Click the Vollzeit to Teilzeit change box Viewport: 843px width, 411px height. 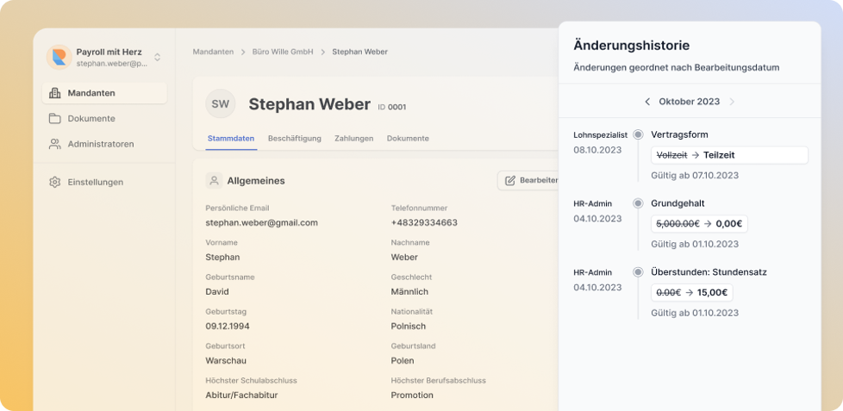coord(729,155)
